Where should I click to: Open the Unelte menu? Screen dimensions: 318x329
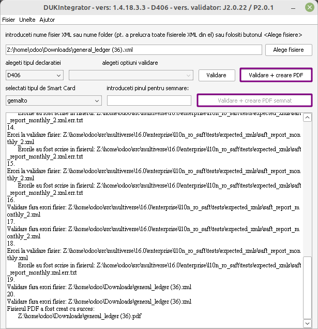point(27,20)
